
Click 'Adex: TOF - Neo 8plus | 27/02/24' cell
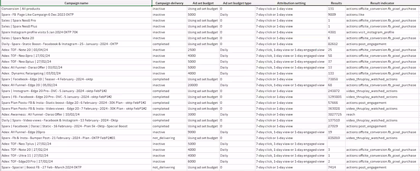[x=76, y=61]
